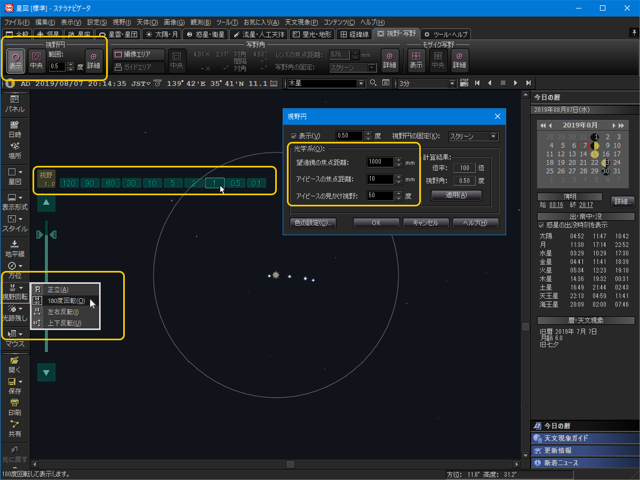The width and height of the screenshot is (640, 480).
Task: Open モザイク写野 詳細 icon
Action: [x=460, y=61]
